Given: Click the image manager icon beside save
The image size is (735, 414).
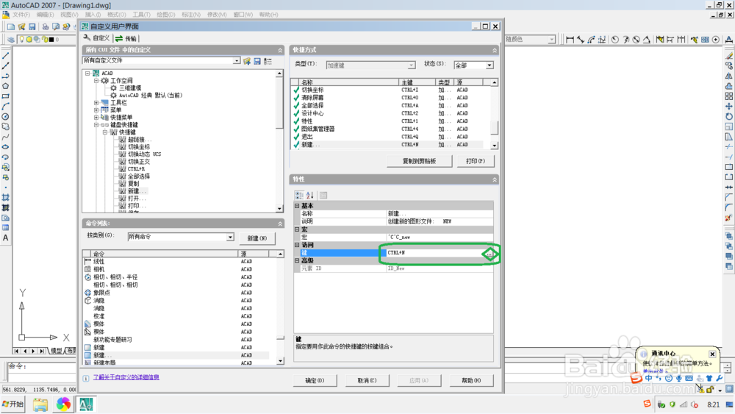Looking at the screenshot, I should click(x=268, y=62).
